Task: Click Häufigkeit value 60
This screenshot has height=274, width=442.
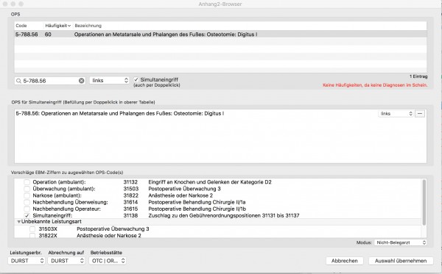Action: pyautogui.click(x=48, y=35)
